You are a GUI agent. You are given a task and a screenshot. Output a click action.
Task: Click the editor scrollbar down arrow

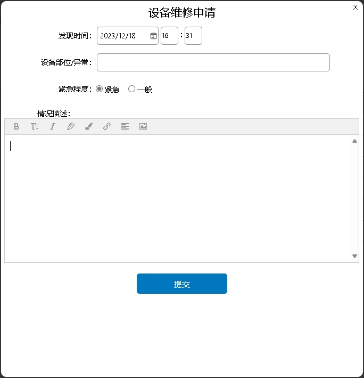(x=354, y=256)
